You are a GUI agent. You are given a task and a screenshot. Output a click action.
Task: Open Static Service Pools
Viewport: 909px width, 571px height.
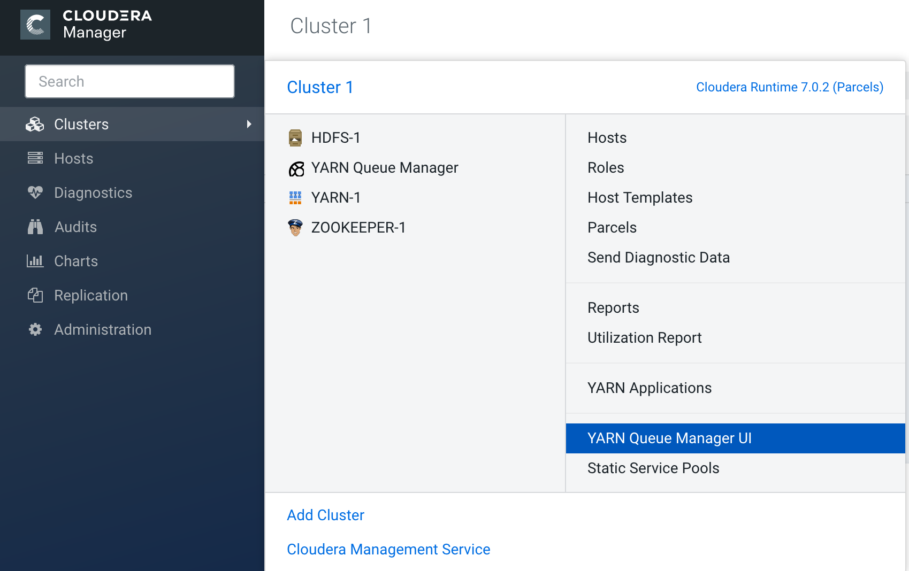click(x=653, y=468)
